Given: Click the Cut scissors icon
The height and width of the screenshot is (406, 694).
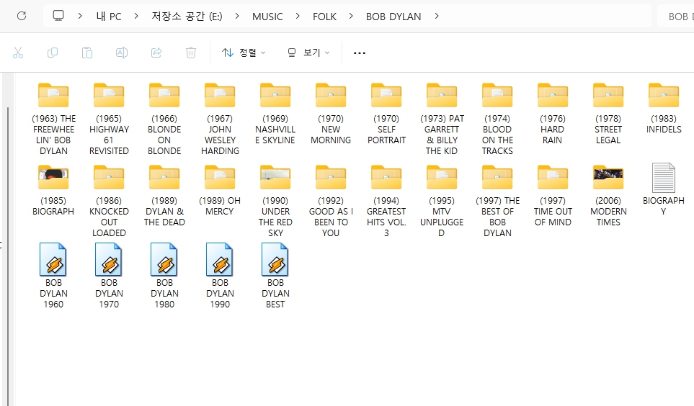Looking at the screenshot, I should (19, 53).
